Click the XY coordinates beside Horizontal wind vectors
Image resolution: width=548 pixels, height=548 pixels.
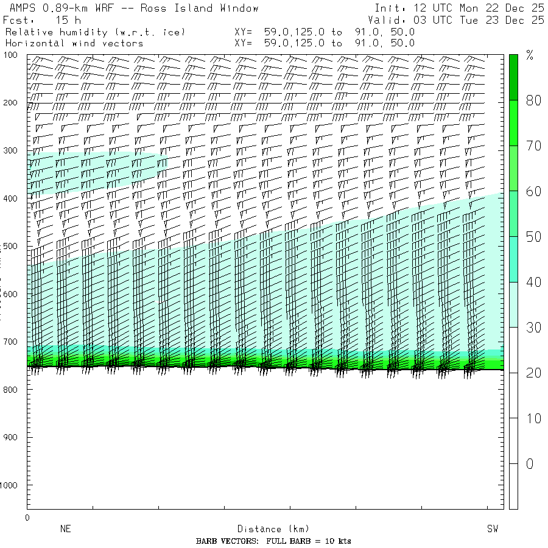click(325, 43)
